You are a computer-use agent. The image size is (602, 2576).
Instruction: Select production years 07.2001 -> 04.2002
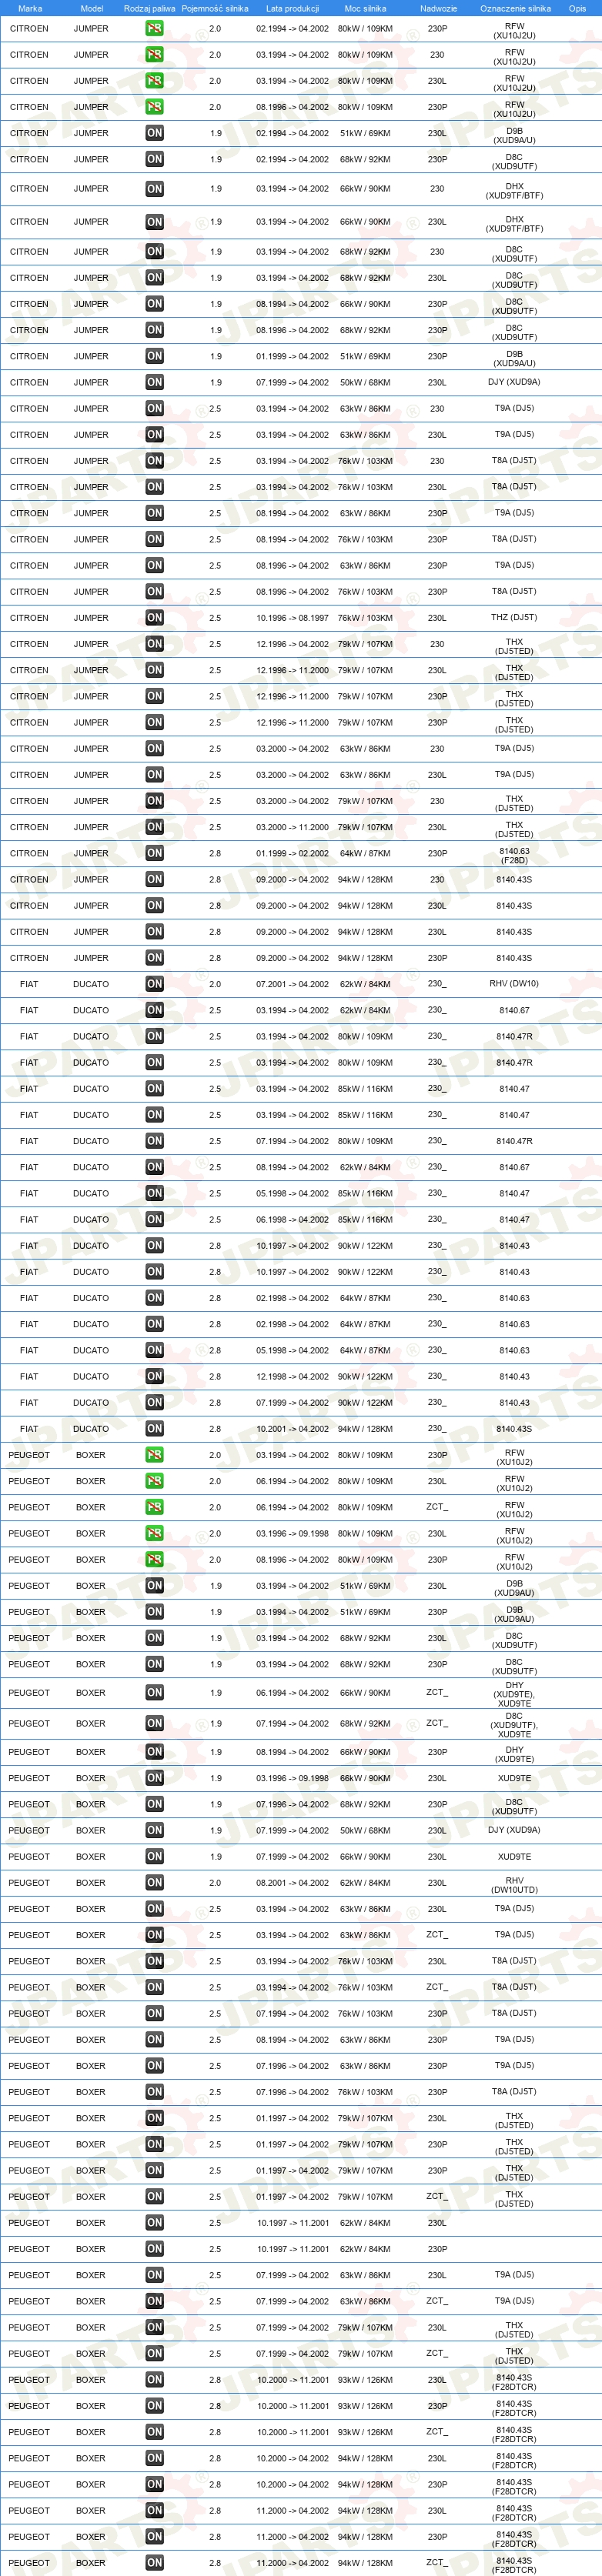[x=292, y=984]
